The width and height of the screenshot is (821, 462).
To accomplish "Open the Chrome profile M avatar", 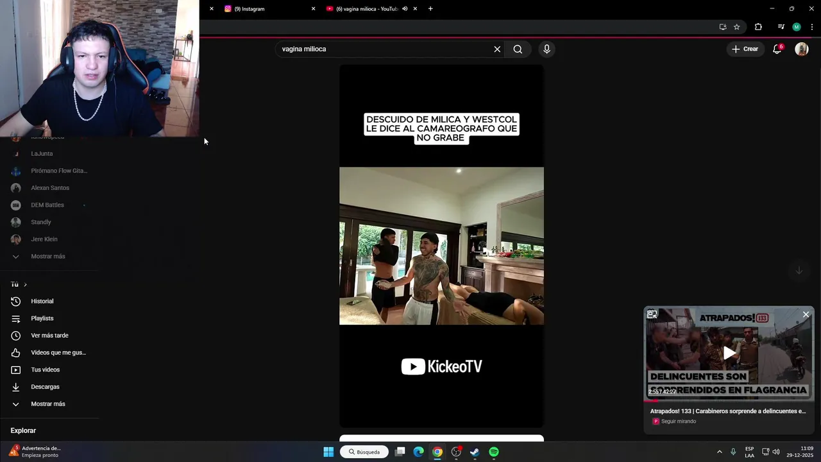I will (797, 27).
